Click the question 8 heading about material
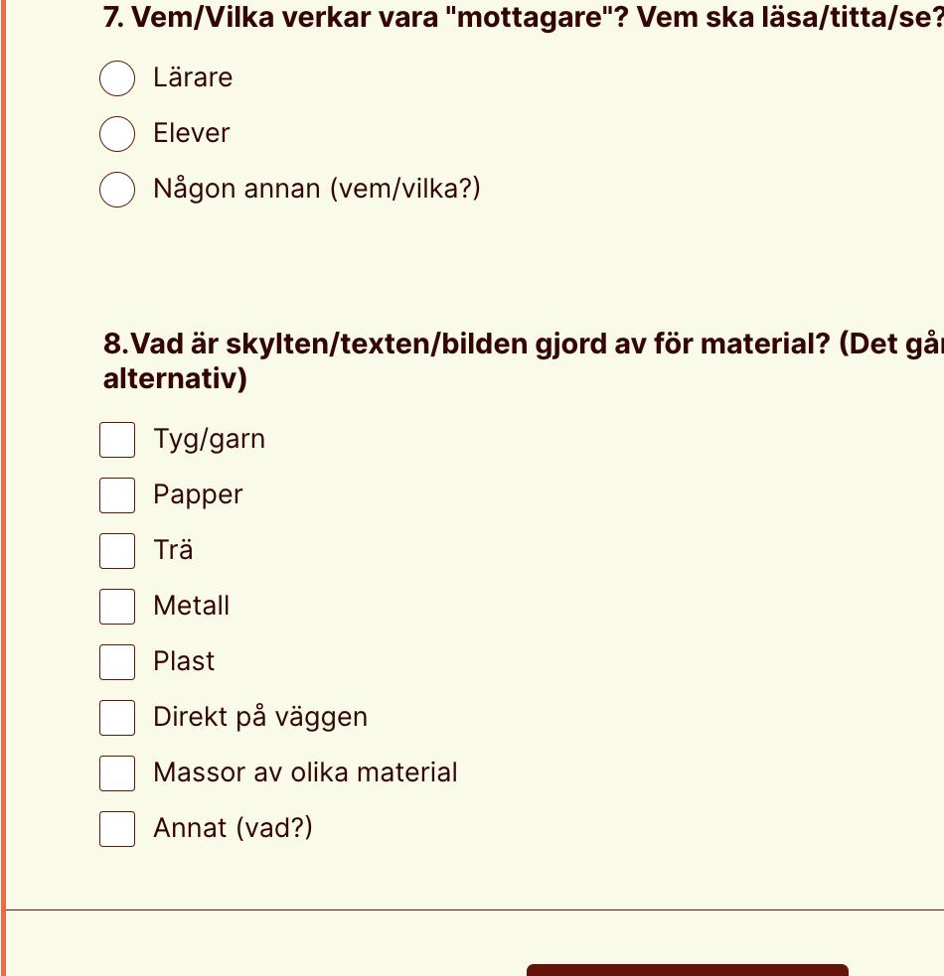Screen dimensions: 944x976 coord(524,361)
